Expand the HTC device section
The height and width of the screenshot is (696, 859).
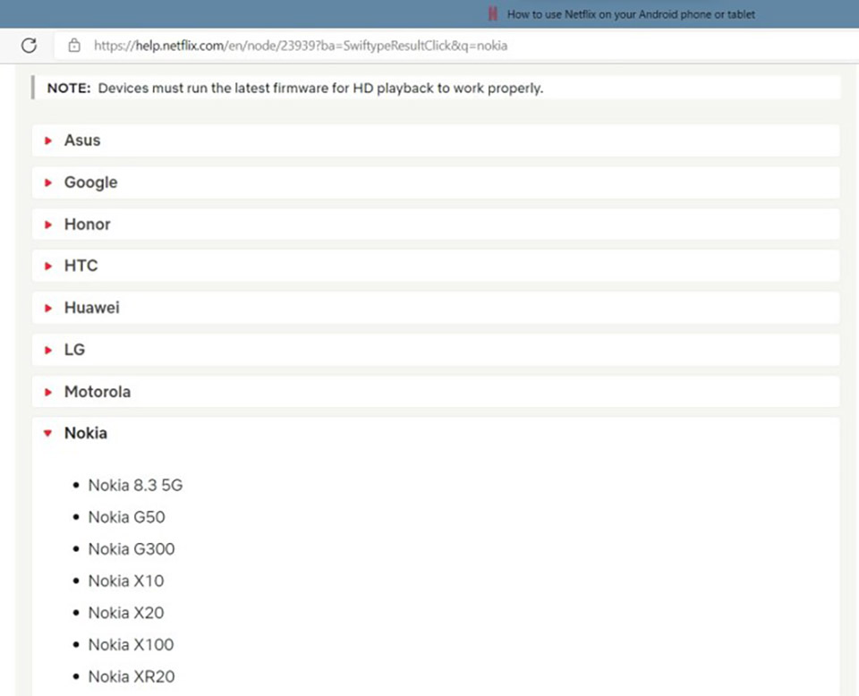click(x=436, y=266)
